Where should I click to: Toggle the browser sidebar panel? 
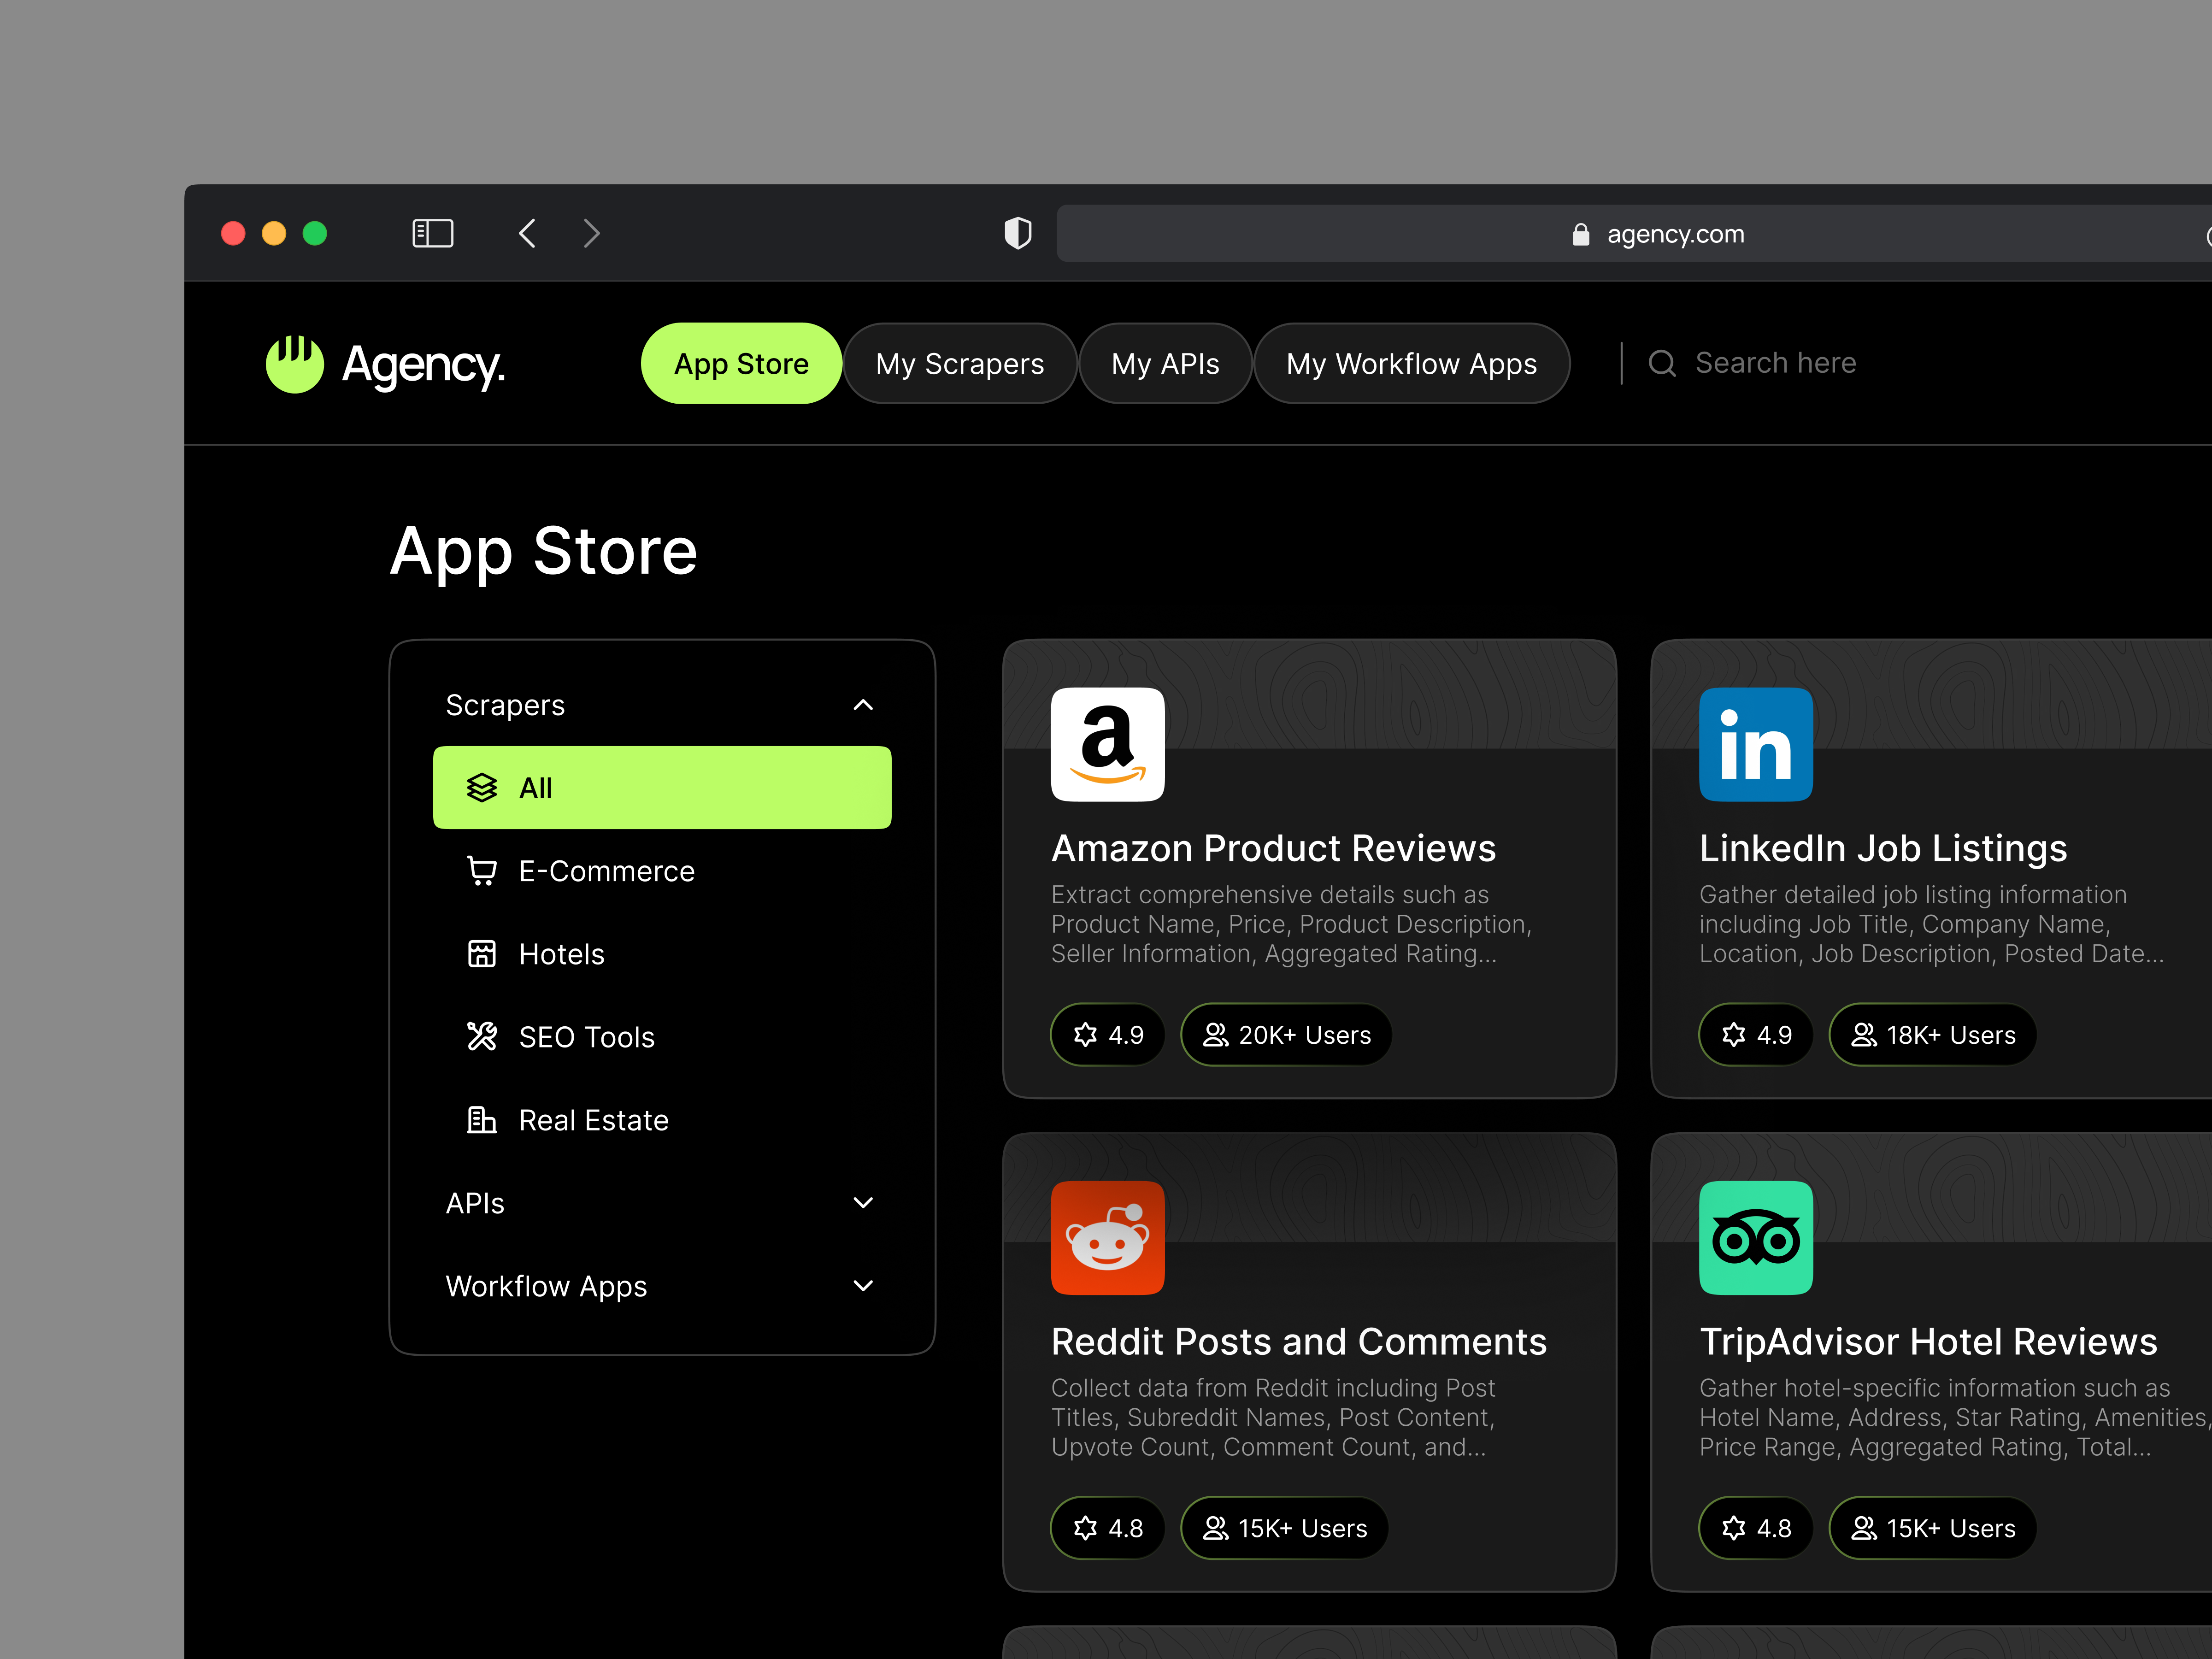click(x=433, y=233)
